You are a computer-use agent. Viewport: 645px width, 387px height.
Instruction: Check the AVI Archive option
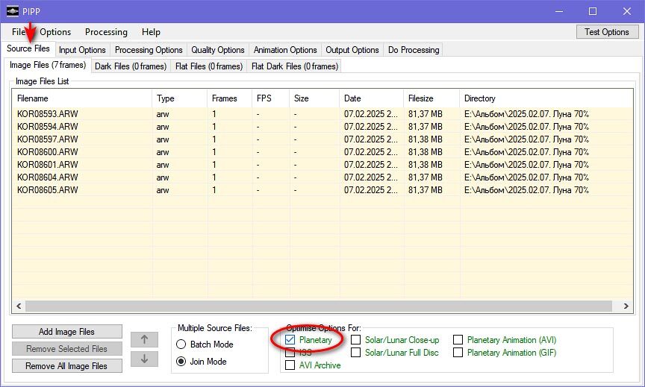point(290,365)
